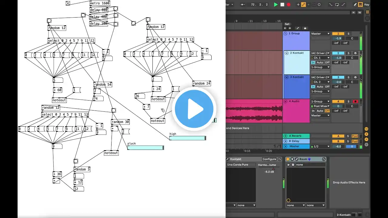Click the Set locator button
Image resolution: width=388 pixels, height=218 pixels.
[287, 24]
